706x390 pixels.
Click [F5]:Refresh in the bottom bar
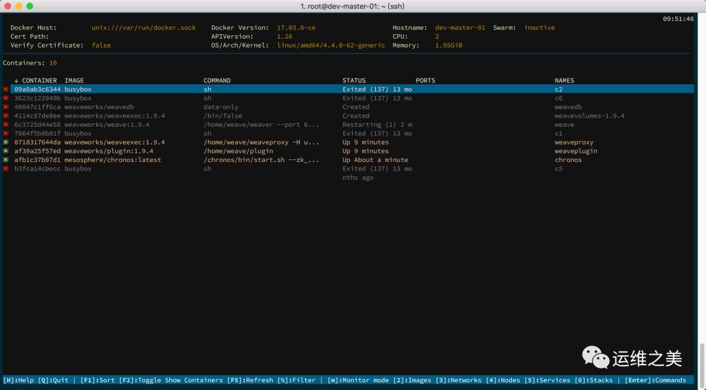click(x=250, y=380)
